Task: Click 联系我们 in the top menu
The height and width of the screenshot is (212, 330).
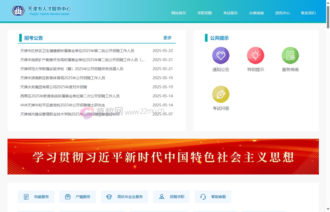Action: [308, 13]
